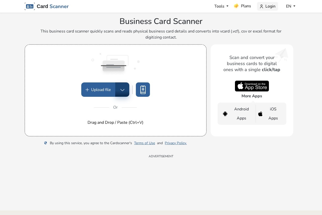Click the shield icon beside the terms notice
Viewport: 322px width, 215px height.
point(46,143)
